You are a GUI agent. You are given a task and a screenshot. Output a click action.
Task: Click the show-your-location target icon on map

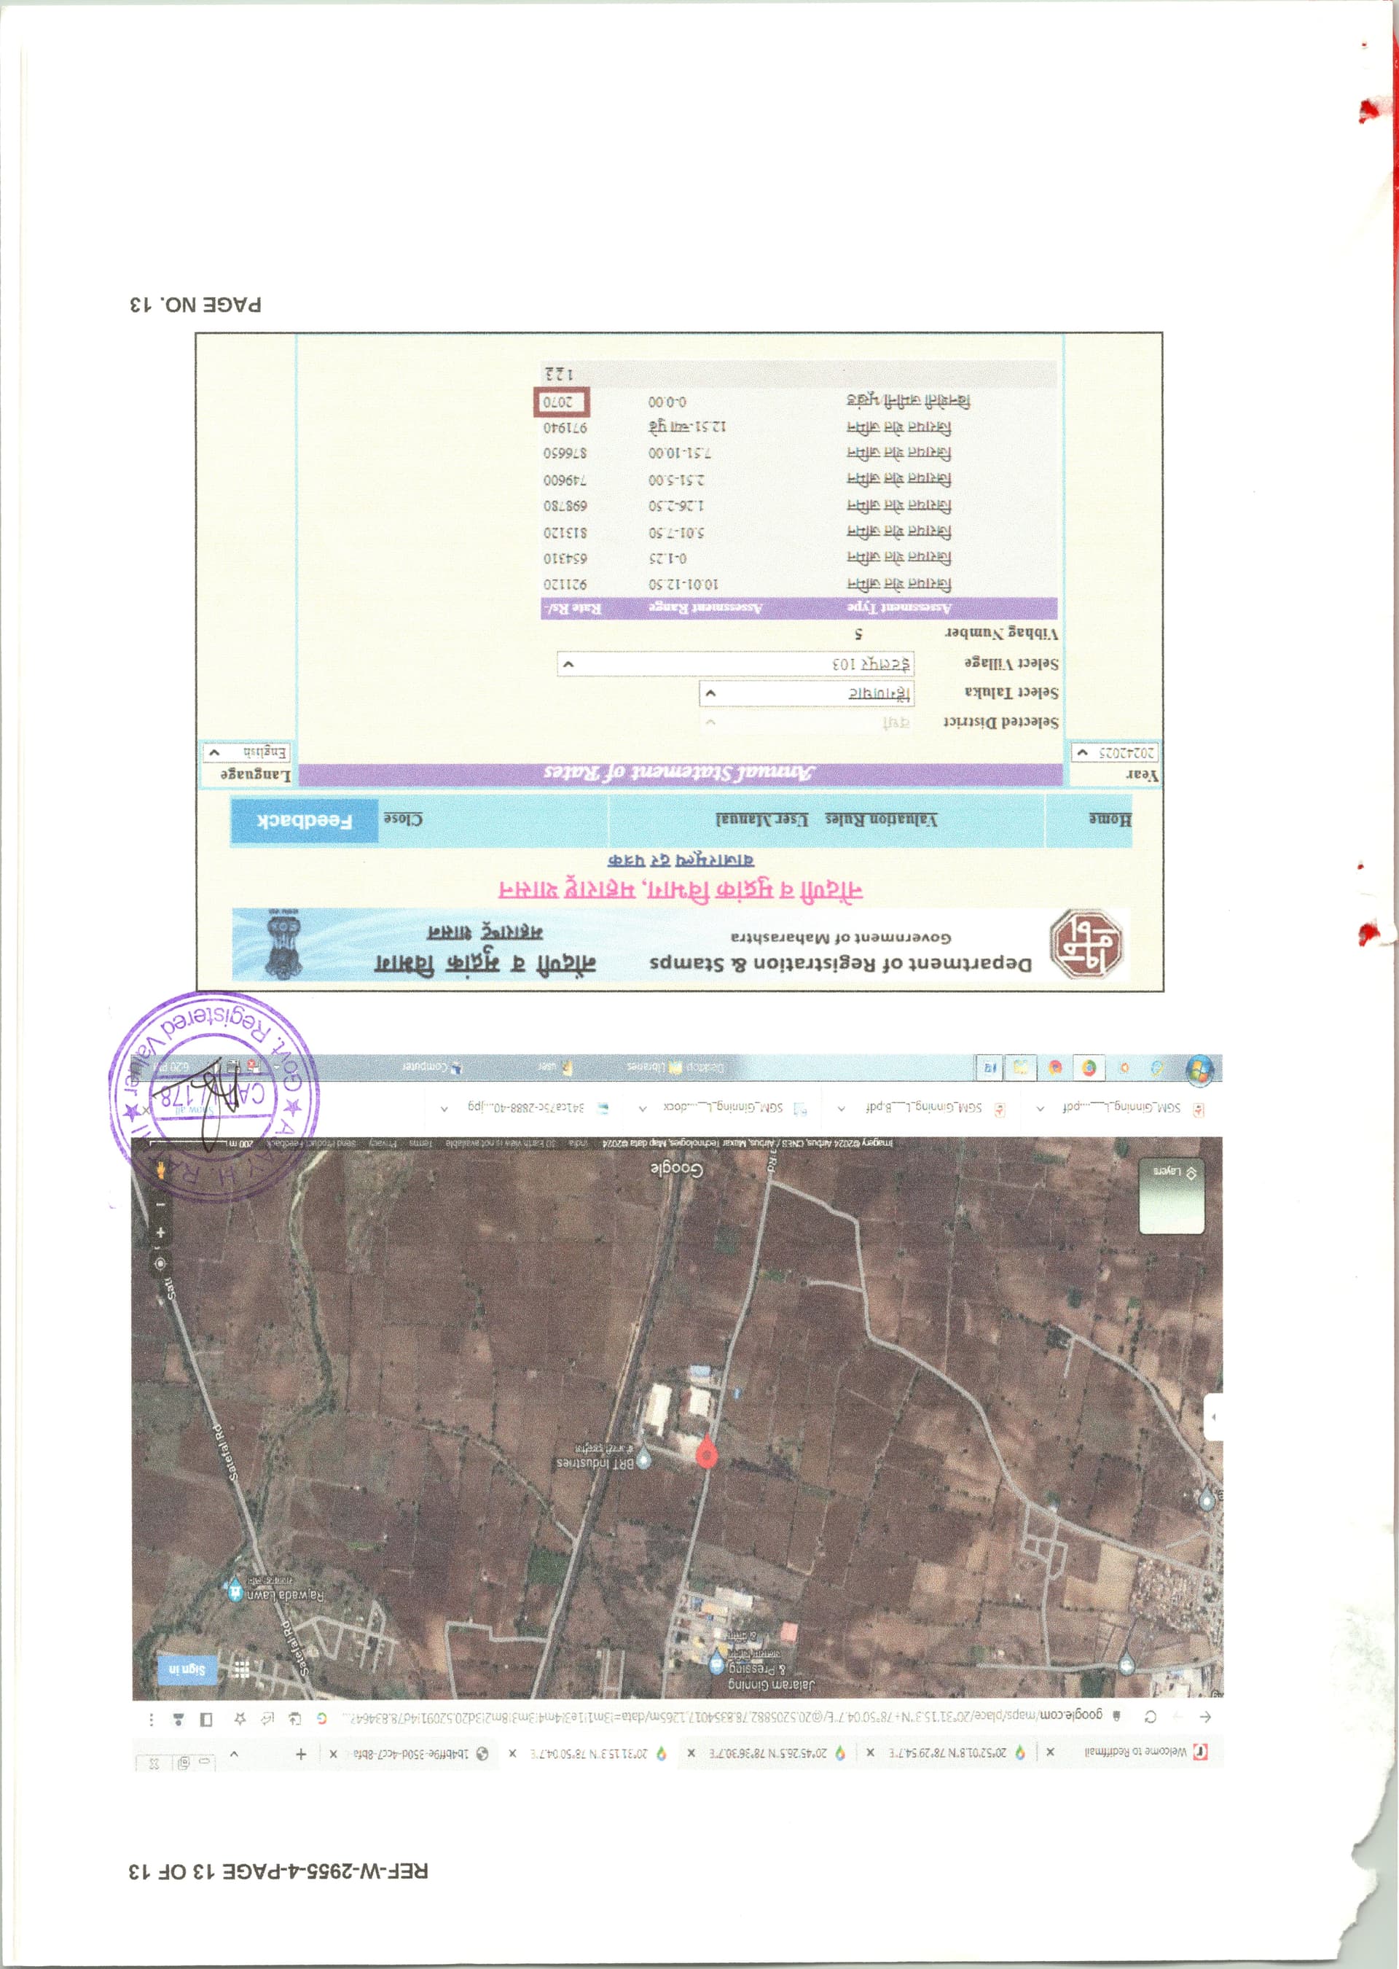[160, 1264]
